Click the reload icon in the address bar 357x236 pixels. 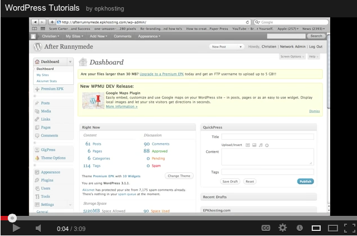[x=247, y=22]
